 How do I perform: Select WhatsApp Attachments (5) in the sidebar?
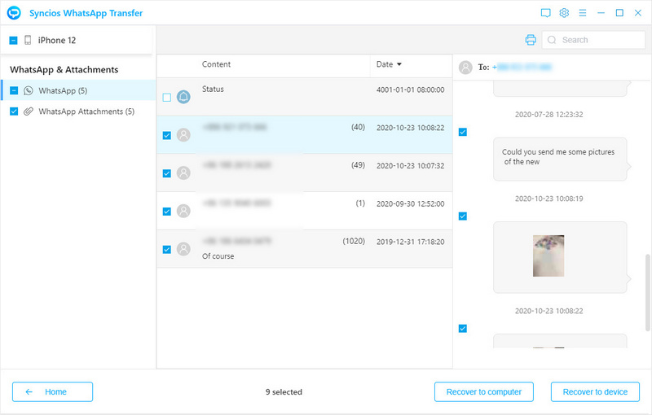tap(78, 111)
